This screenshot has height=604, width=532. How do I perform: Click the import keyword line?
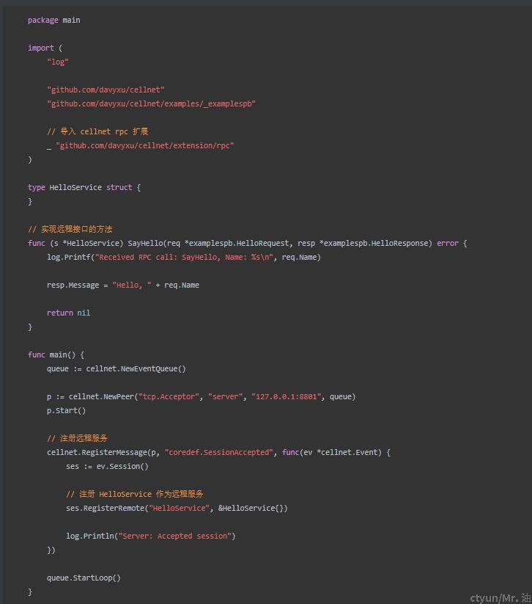45,48
